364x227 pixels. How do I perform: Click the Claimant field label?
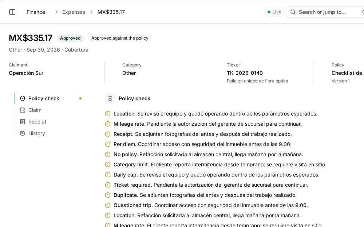pyautogui.click(x=18, y=65)
